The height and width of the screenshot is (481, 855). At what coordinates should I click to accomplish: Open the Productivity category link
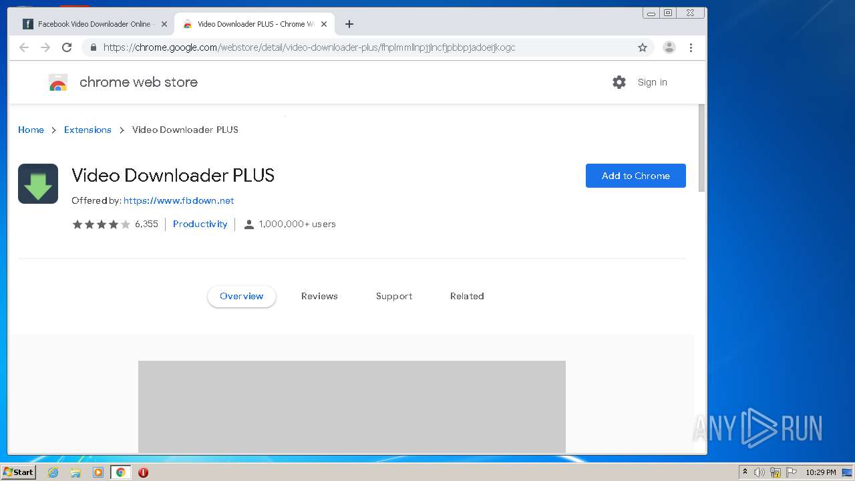pos(200,224)
